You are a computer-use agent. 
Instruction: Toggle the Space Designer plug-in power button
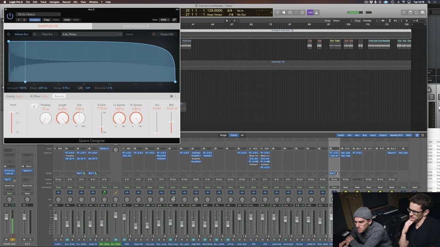point(10,16)
